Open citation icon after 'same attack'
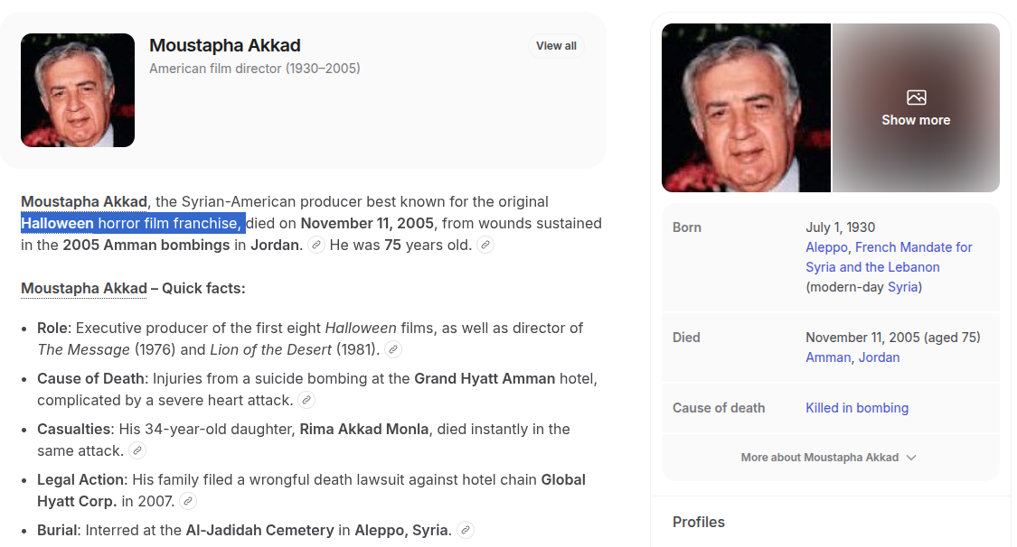1017x547 pixels. coord(137,450)
